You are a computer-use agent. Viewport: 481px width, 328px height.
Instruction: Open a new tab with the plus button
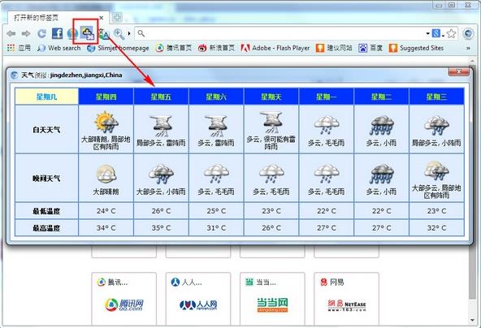[117, 17]
